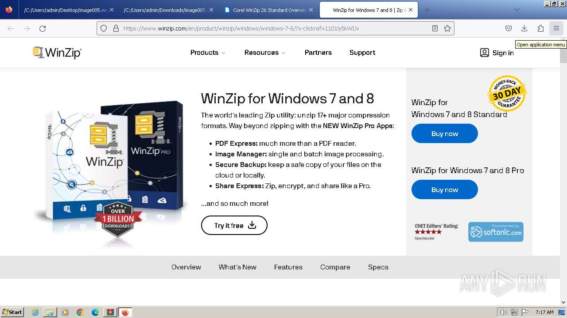The height and width of the screenshot is (318, 567).
Task: Click the URL address bar
Action: [275, 28]
